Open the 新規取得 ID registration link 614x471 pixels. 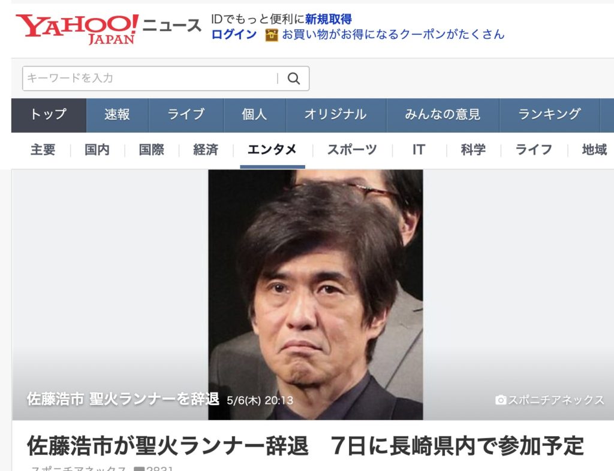tap(328, 19)
